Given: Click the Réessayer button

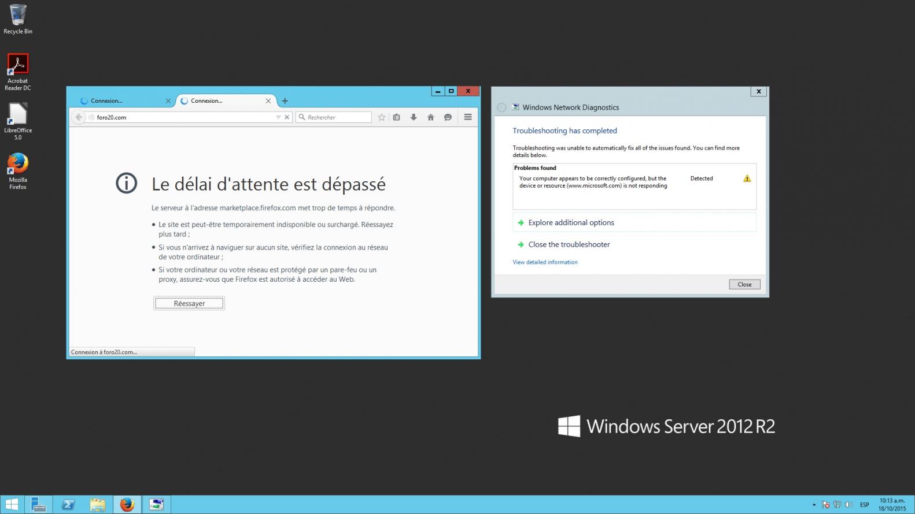Looking at the screenshot, I should pyautogui.click(x=189, y=303).
